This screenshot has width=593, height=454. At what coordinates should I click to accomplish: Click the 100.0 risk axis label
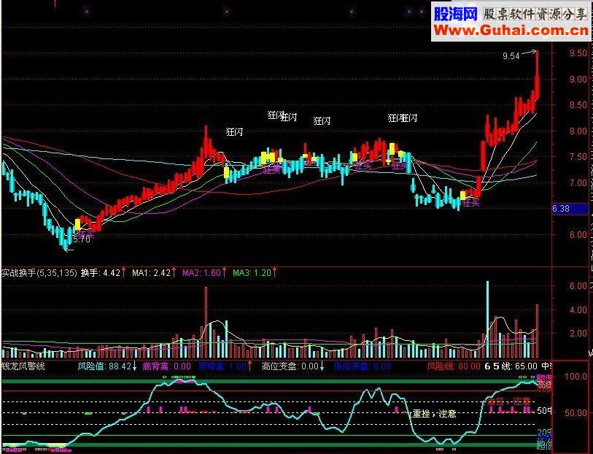pos(575,377)
